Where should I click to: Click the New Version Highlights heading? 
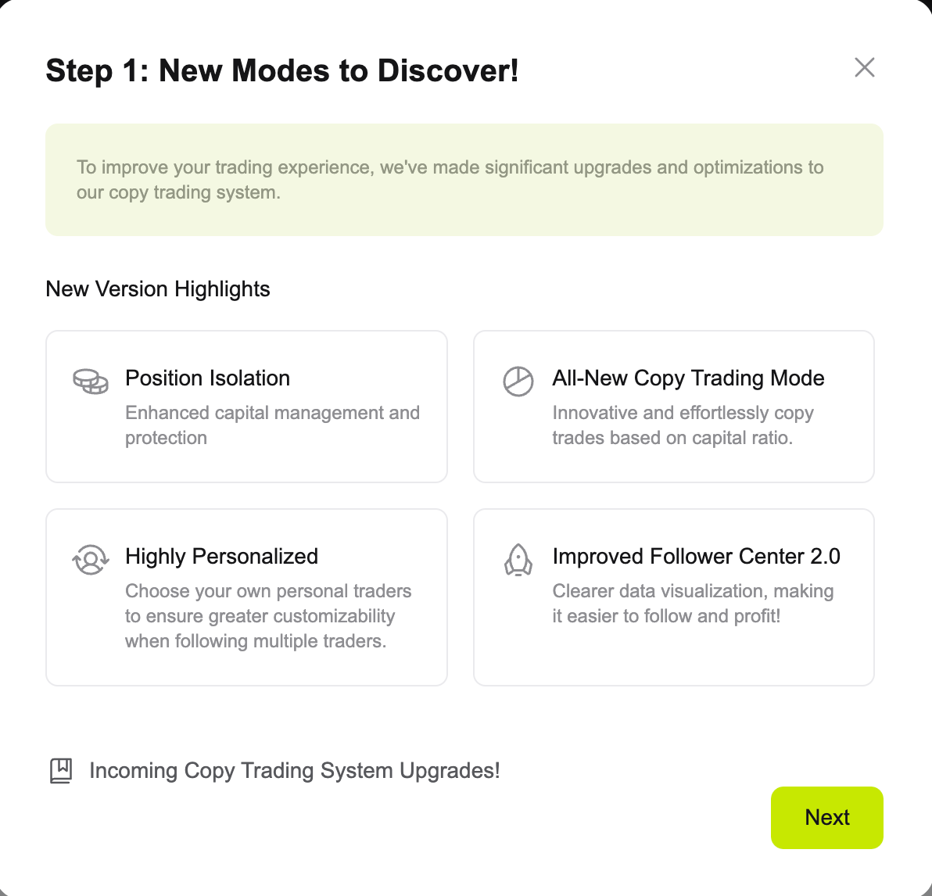click(x=158, y=289)
